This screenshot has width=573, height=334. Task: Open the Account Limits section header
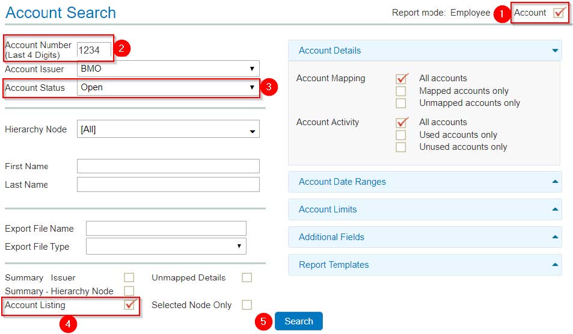click(x=424, y=209)
